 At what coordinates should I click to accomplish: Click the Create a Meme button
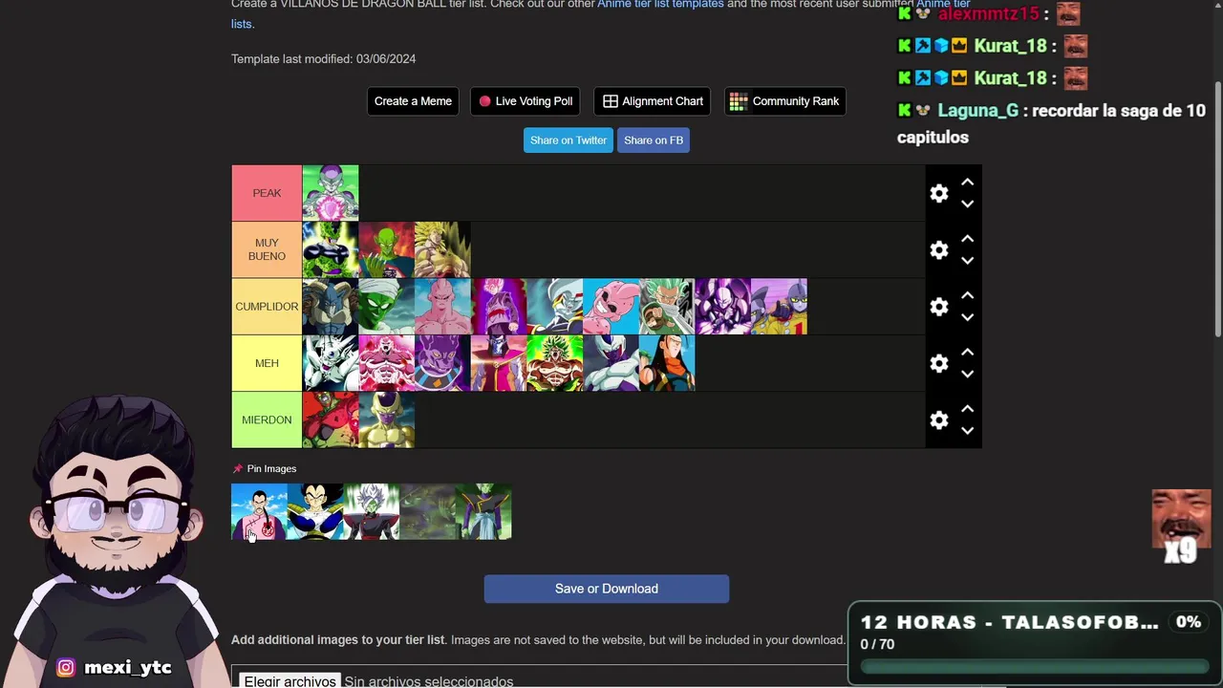pos(413,101)
